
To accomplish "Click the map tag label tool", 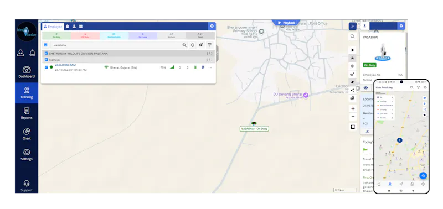I will pos(352,82).
